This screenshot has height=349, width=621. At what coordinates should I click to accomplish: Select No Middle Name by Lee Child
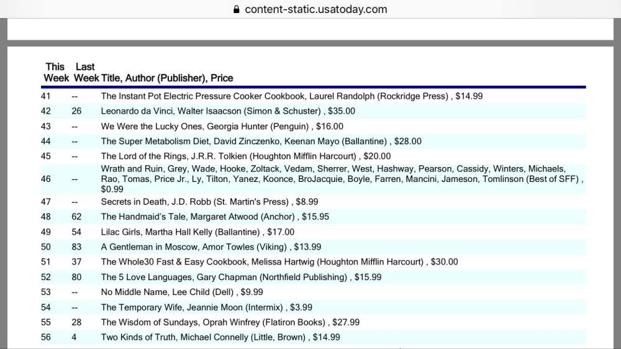pos(182,292)
